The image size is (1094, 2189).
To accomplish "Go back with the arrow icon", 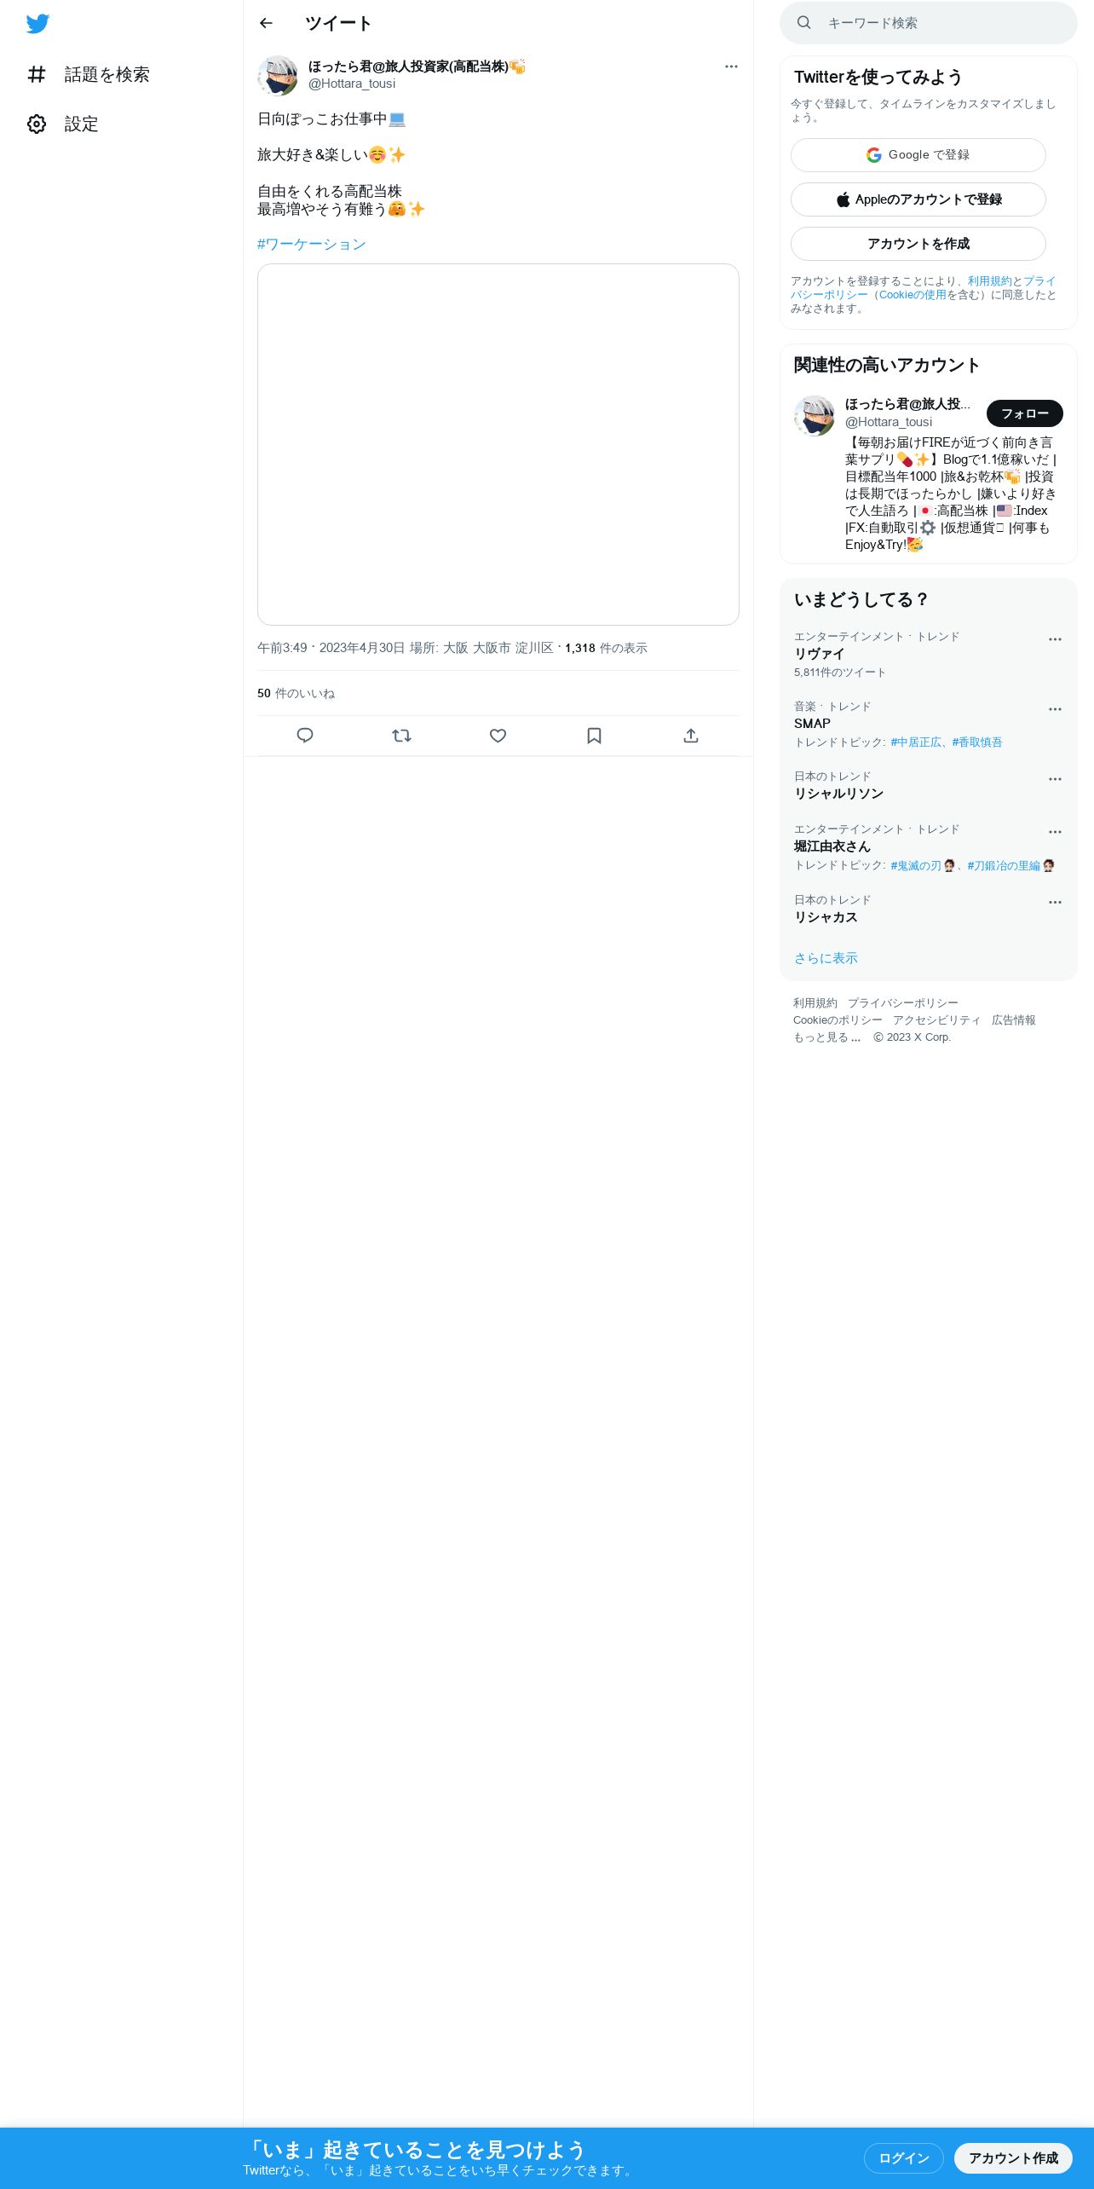I will tap(266, 23).
